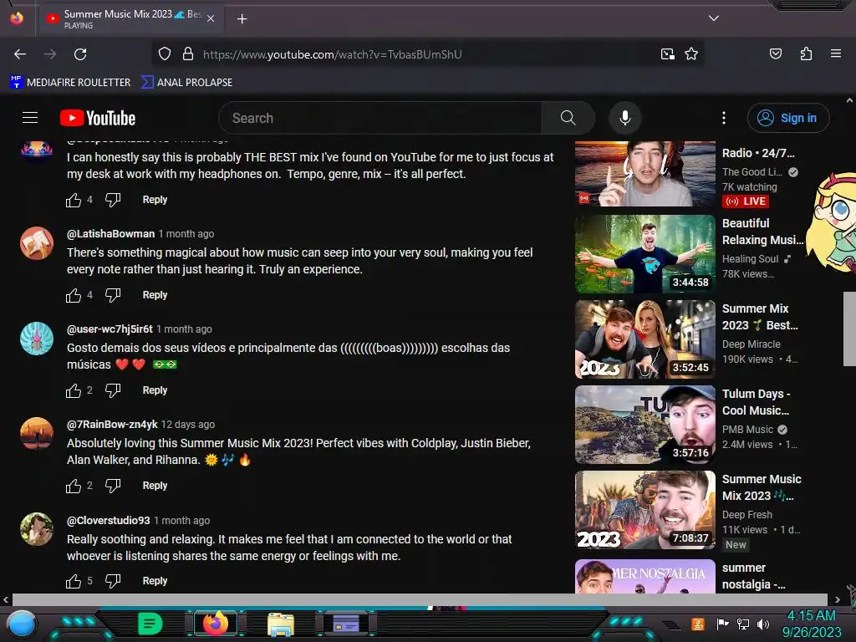The width and height of the screenshot is (856, 642).
Task: Dislike @user-wc7hj5ir6t's comment
Action: tap(113, 390)
